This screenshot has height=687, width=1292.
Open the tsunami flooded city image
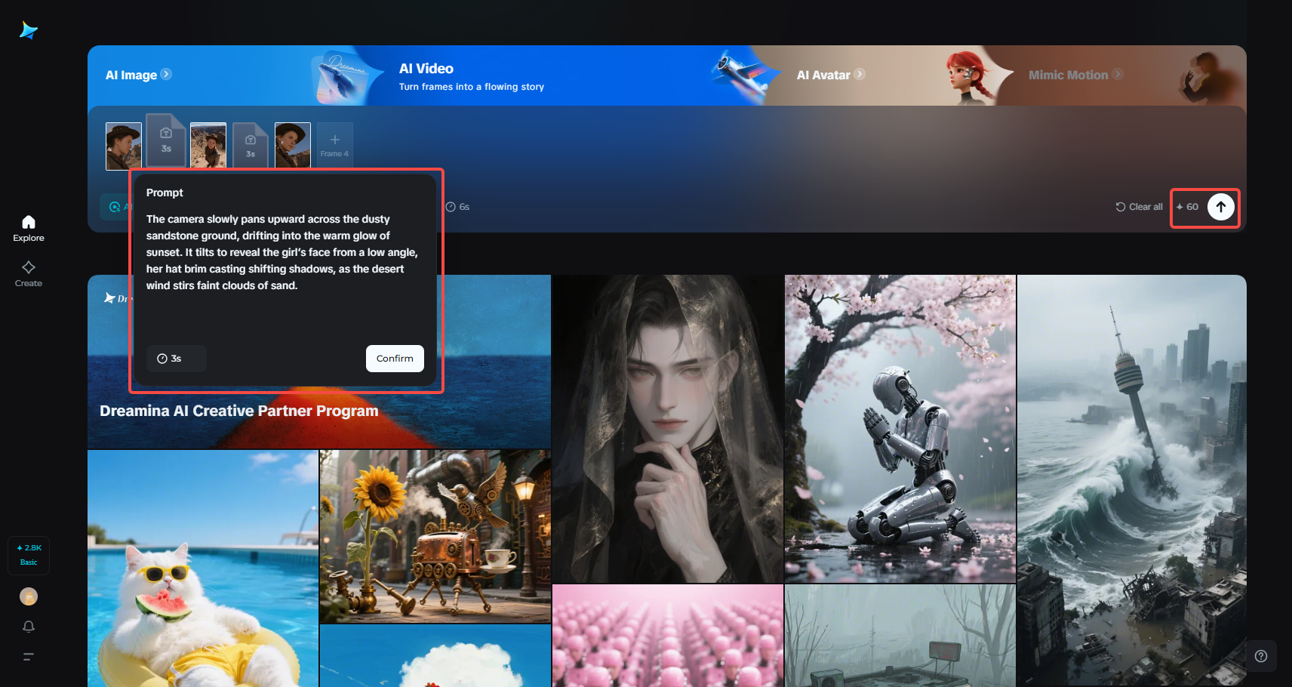[x=1132, y=481]
